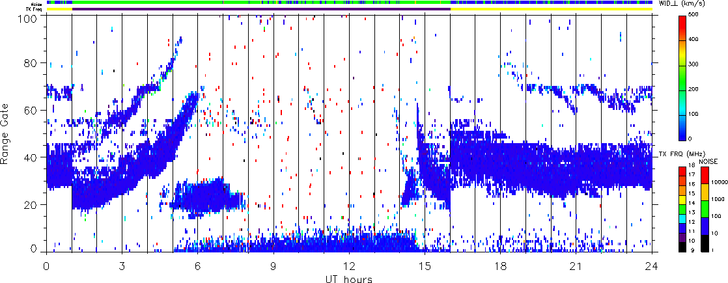Click the Noise strip above the plot
Image resolution: width=728 pixels, height=283 pixels.
pyautogui.click(x=349, y=3)
